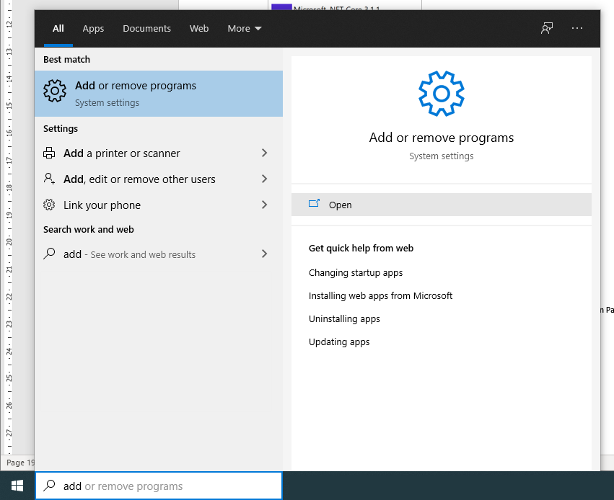Viewport: 614px width, 500px height.
Task: Open the three-dots options menu
Action: pos(576,28)
